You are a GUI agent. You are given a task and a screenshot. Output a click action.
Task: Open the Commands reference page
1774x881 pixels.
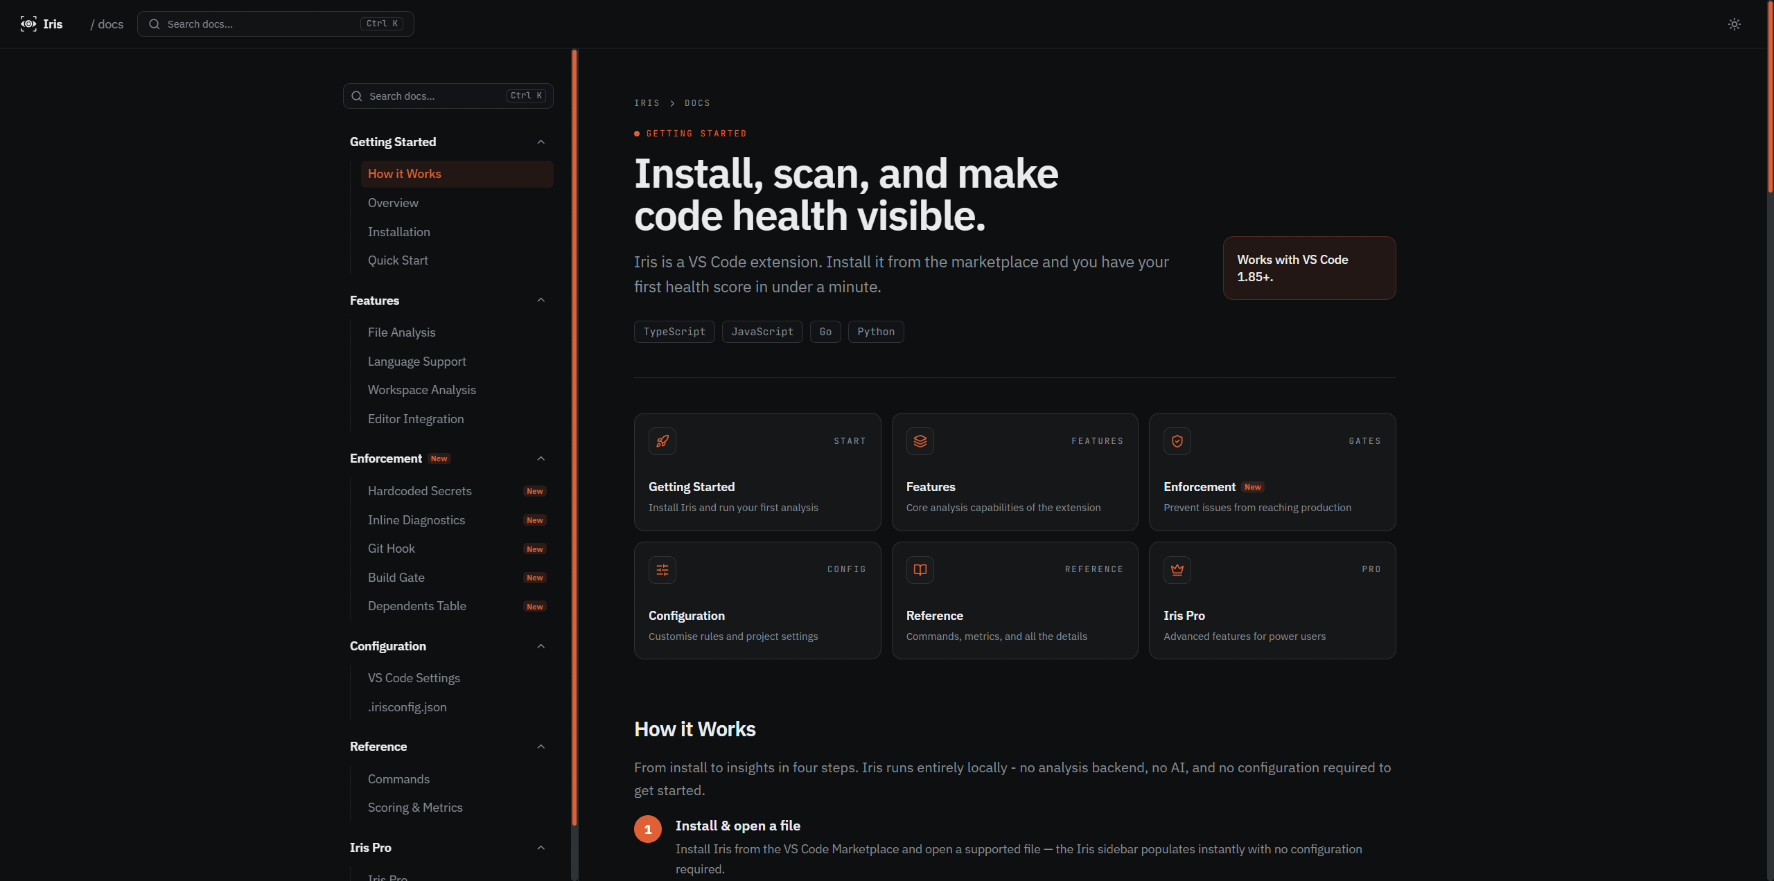(x=457, y=779)
